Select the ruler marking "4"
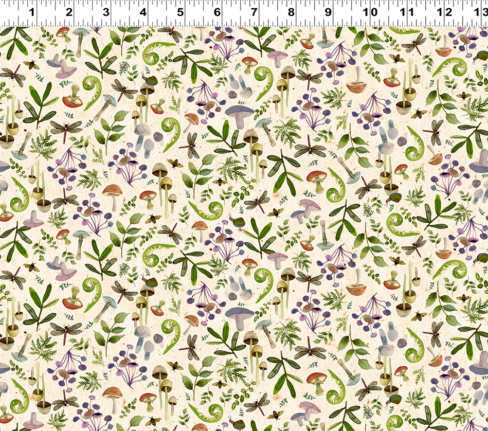488x431 pixels. click(x=143, y=12)
